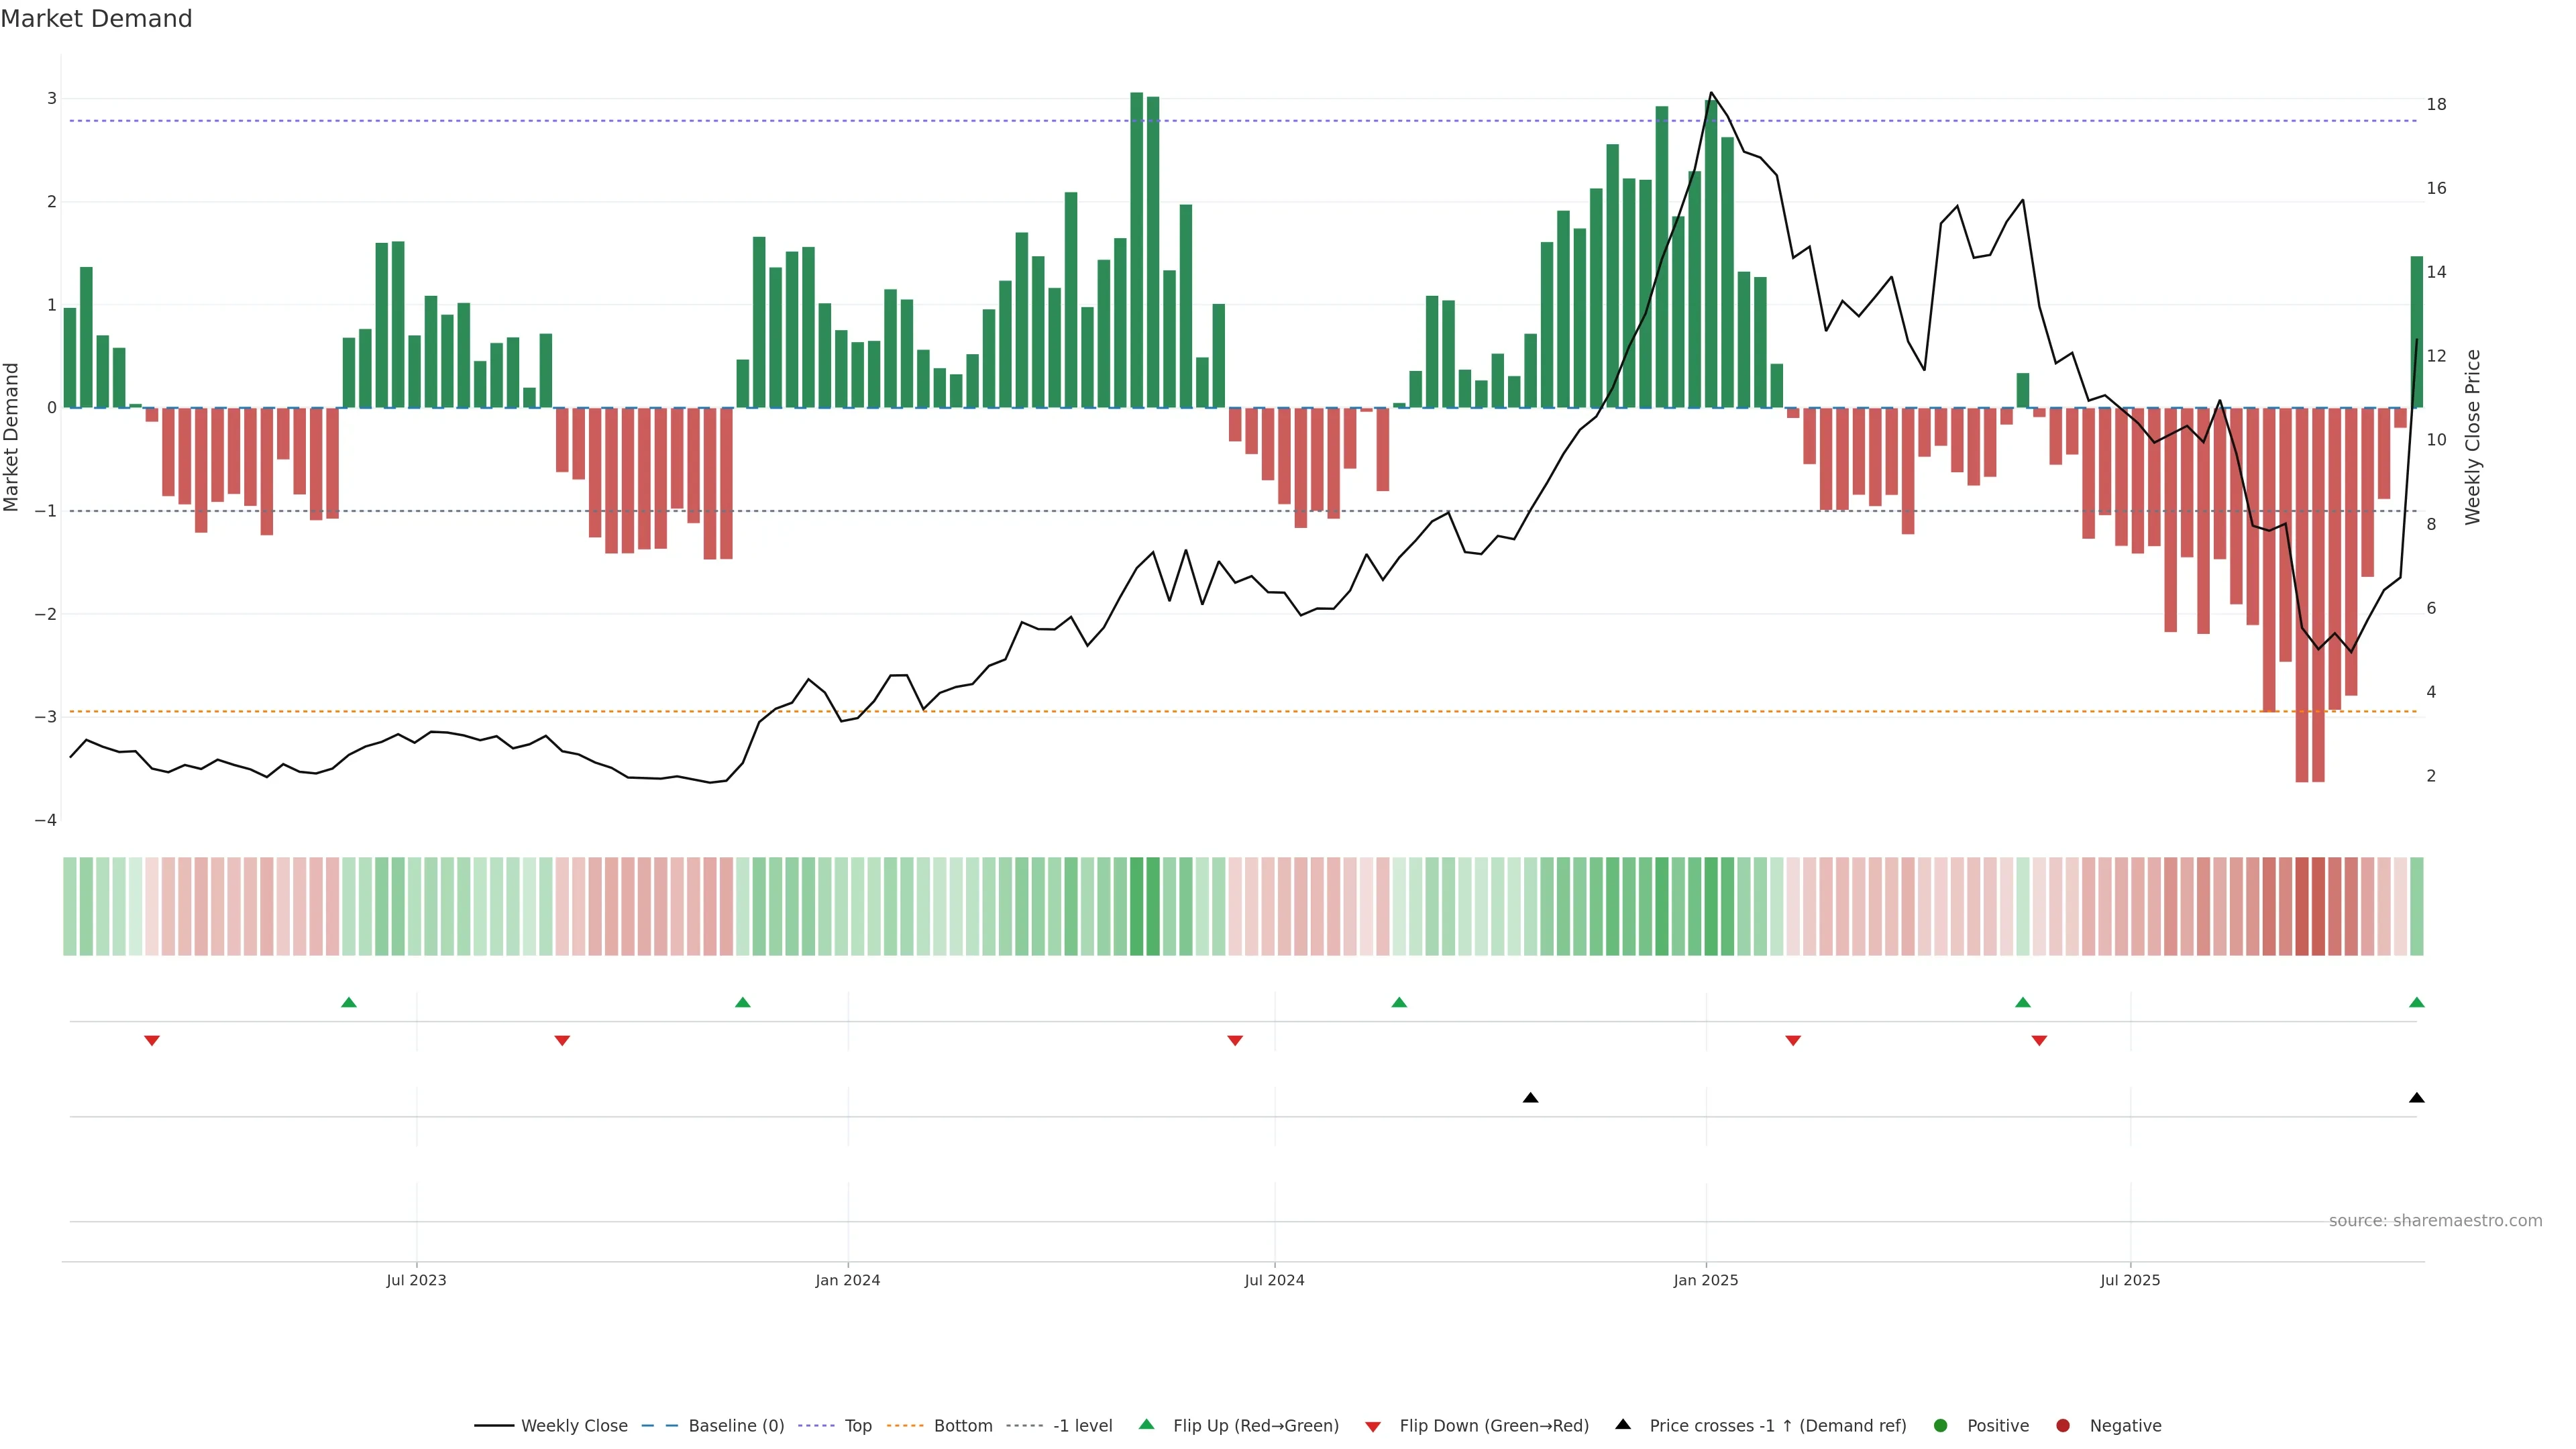Click black triangle marker between Jul 2024 and Jan 2025
The width and height of the screenshot is (2576, 1449).
click(1530, 1098)
